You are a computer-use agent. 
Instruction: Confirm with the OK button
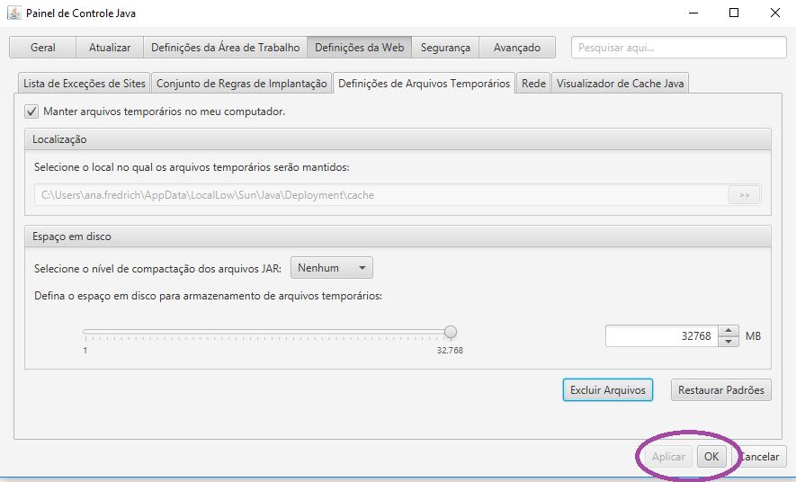point(711,457)
